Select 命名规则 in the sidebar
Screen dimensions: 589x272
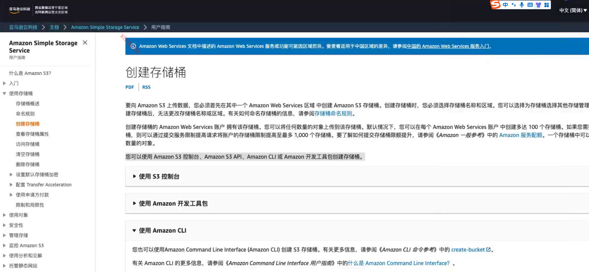25,114
